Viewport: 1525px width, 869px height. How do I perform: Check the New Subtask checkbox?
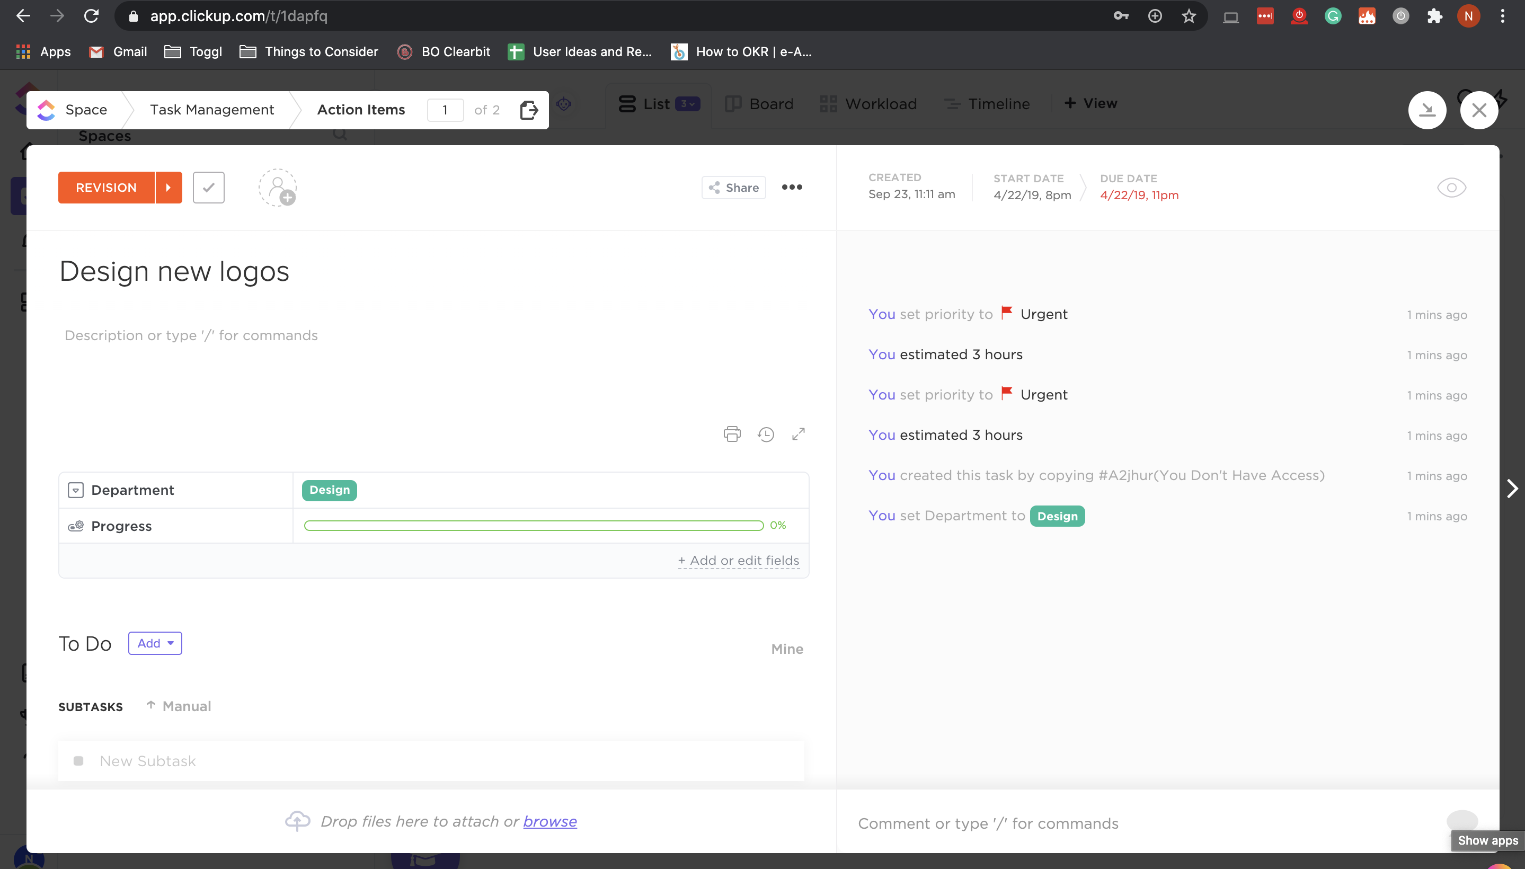(x=79, y=760)
